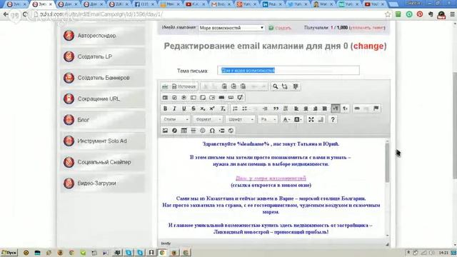Insert a link with the Link icon
457x257 pixels.
[x=357, y=109]
